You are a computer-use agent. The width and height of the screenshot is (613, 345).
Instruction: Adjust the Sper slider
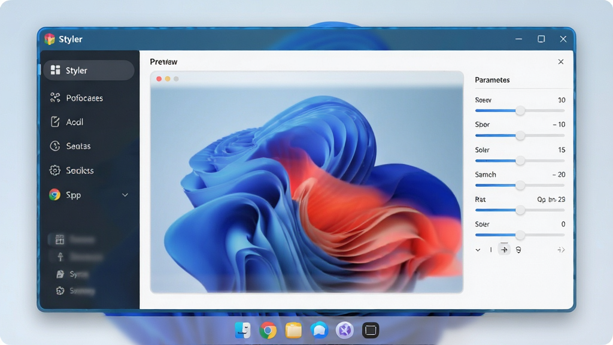point(520,136)
